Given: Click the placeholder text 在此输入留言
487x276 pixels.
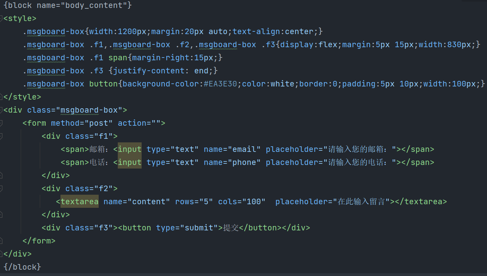Looking at the screenshot, I should coord(361,201).
